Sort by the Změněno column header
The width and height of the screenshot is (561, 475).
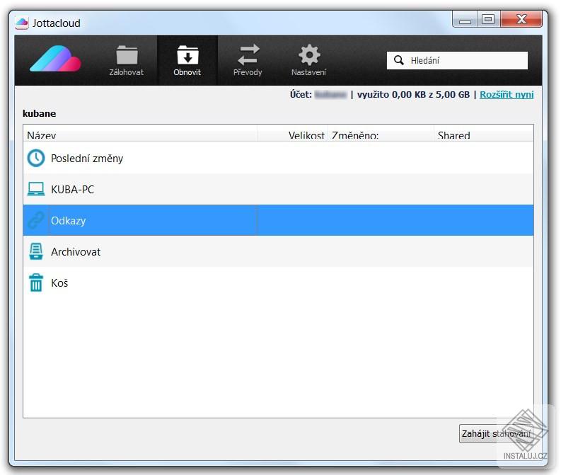tap(381, 134)
